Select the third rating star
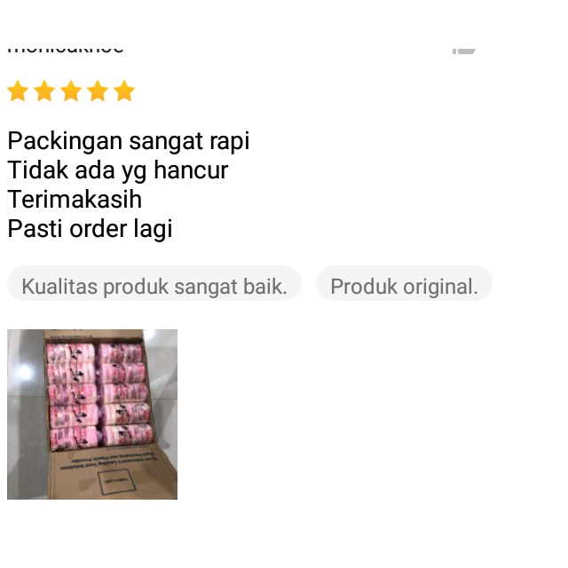 [71, 91]
